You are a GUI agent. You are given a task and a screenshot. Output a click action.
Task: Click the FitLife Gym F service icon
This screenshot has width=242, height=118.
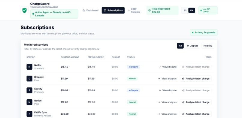point(29,114)
